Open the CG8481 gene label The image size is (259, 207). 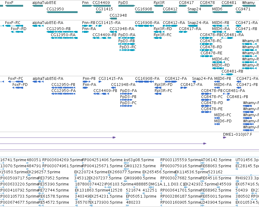click(229, 3)
